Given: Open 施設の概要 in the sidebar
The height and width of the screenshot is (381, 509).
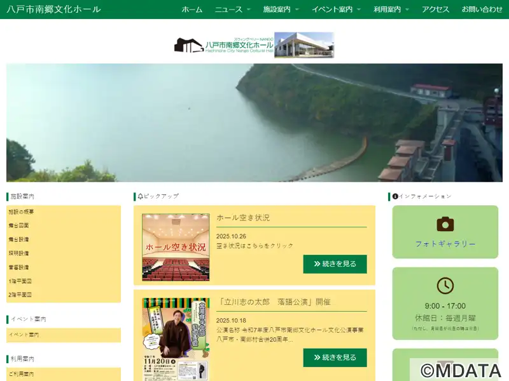Looking at the screenshot, I should click(22, 211).
